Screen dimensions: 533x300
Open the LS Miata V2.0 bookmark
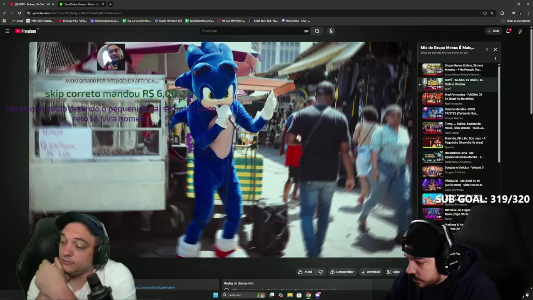click(72, 20)
